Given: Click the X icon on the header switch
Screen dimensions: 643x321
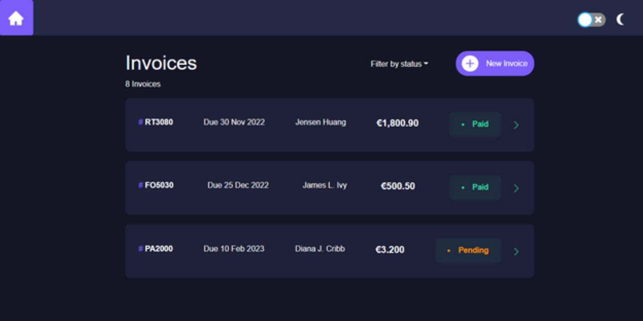Looking at the screenshot, I should coord(598,20).
